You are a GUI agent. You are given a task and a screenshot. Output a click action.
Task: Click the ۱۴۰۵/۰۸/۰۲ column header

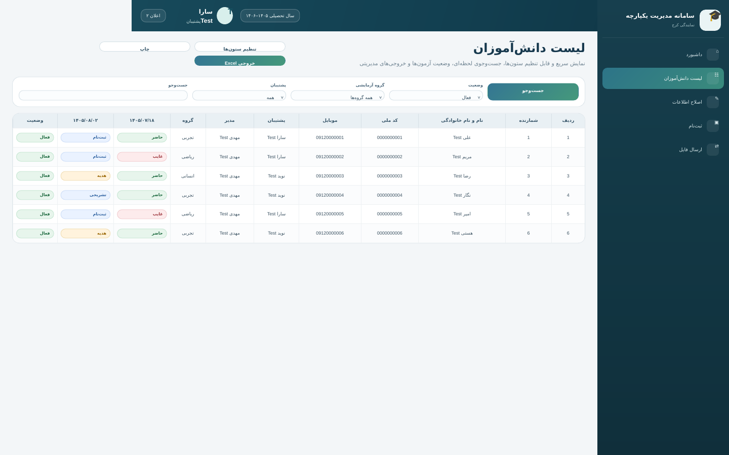pos(86,121)
